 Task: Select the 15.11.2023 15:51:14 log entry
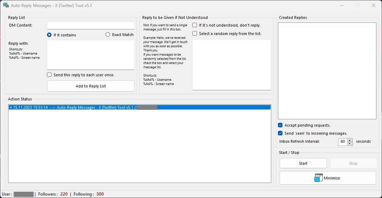coord(139,107)
